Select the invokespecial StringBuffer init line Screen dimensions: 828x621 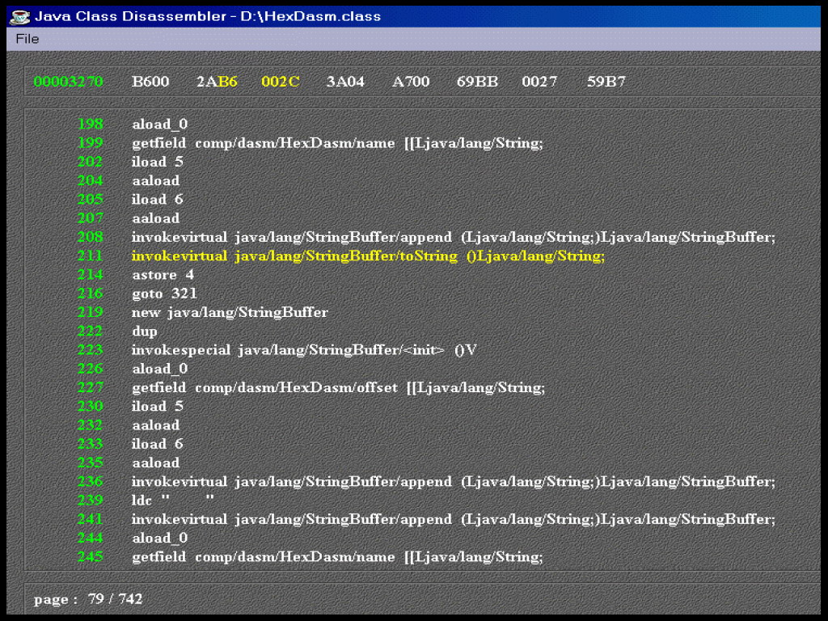[304, 350]
